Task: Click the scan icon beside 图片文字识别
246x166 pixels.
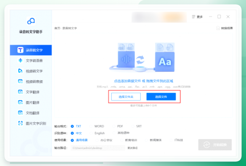Action: [20, 123]
